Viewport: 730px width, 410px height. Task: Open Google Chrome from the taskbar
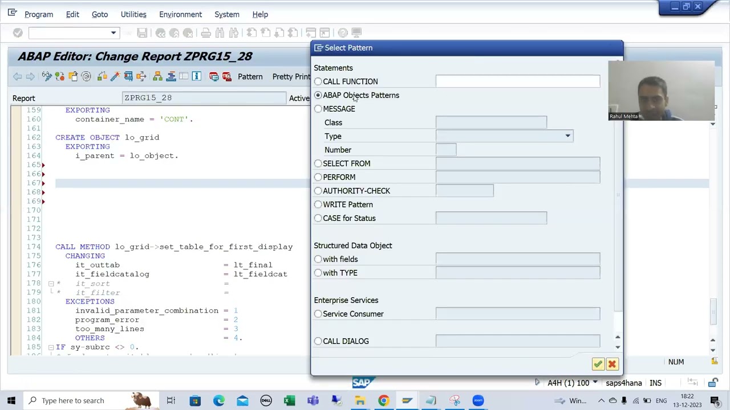tap(383, 400)
